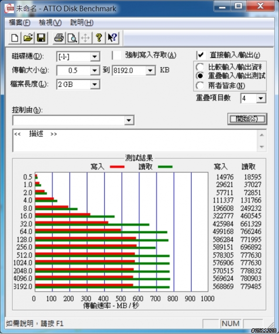This screenshot has width=279, height=334.
Task: Click write value 568869 in last row
Action: (x=223, y=286)
